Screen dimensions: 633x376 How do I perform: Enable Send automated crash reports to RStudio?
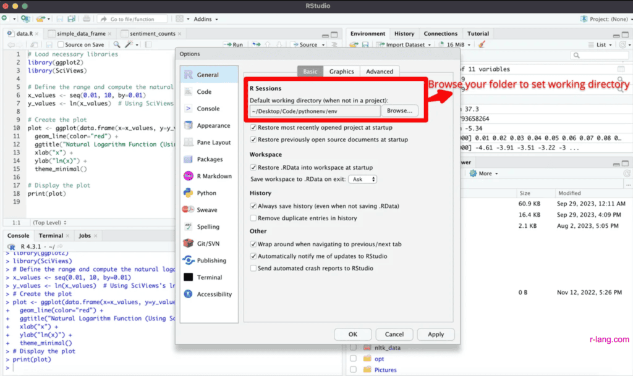pyautogui.click(x=253, y=268)
